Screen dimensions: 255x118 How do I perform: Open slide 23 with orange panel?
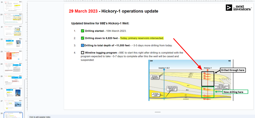tap(13, 56)
